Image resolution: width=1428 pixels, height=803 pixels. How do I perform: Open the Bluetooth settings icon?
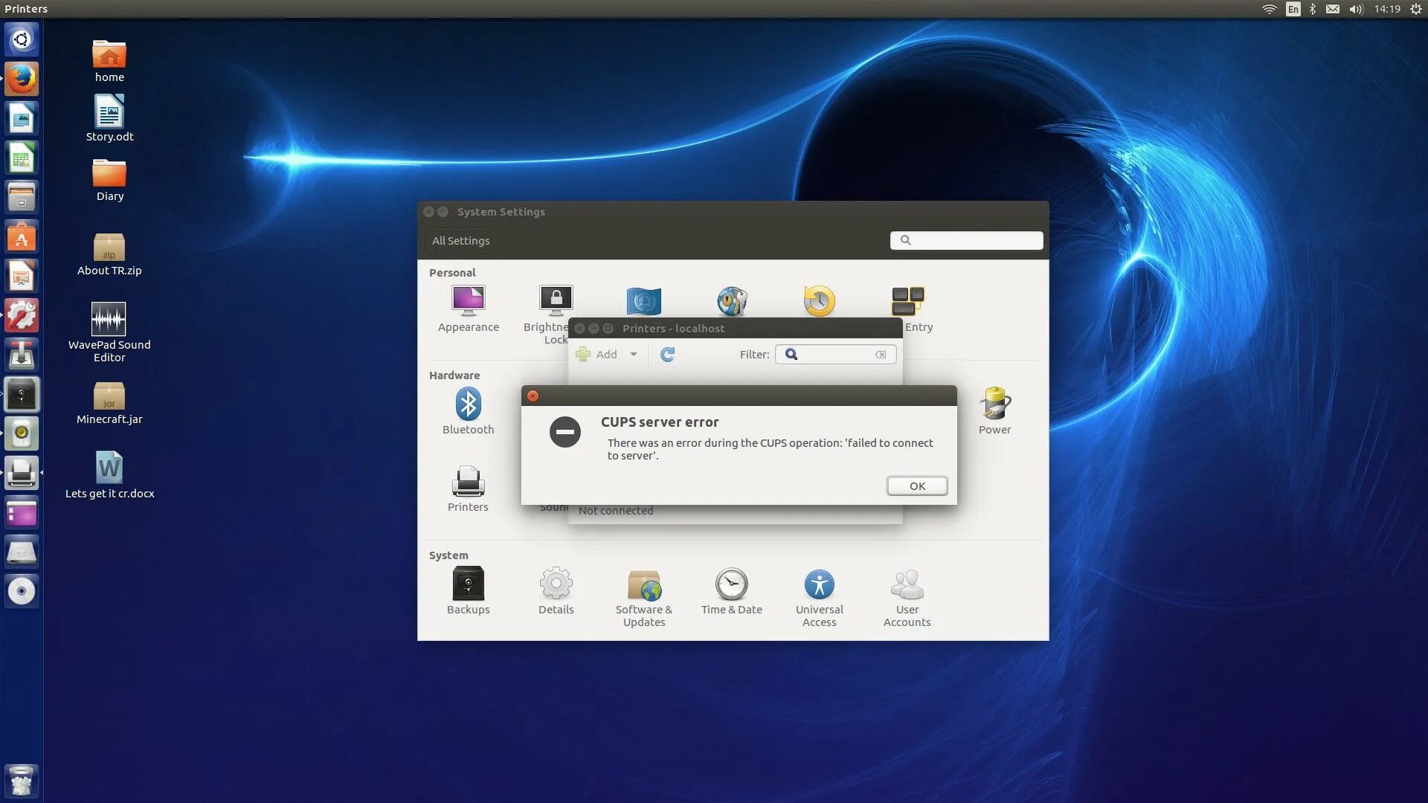coord(468,405)
